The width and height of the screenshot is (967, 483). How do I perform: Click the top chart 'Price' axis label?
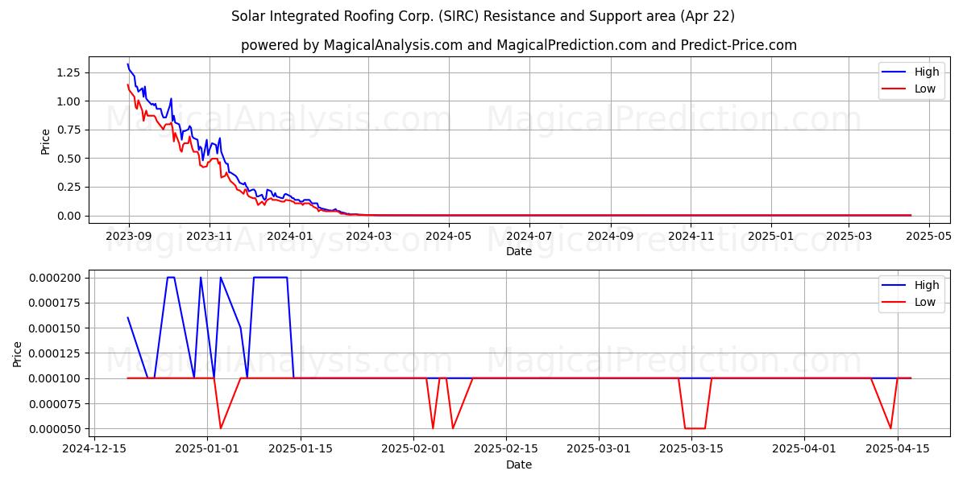46,141
